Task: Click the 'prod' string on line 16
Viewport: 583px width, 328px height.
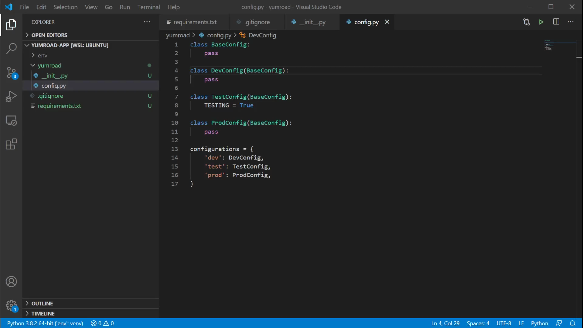Action: (x=215, y=175)
